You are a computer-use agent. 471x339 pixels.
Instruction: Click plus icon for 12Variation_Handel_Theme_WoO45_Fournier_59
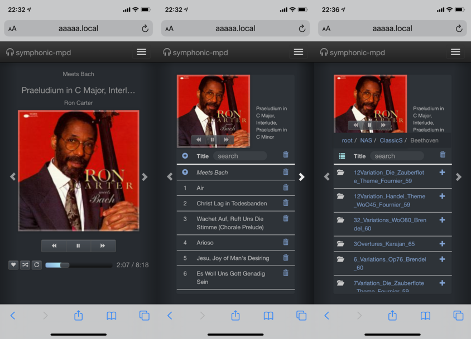click(443, 196)
